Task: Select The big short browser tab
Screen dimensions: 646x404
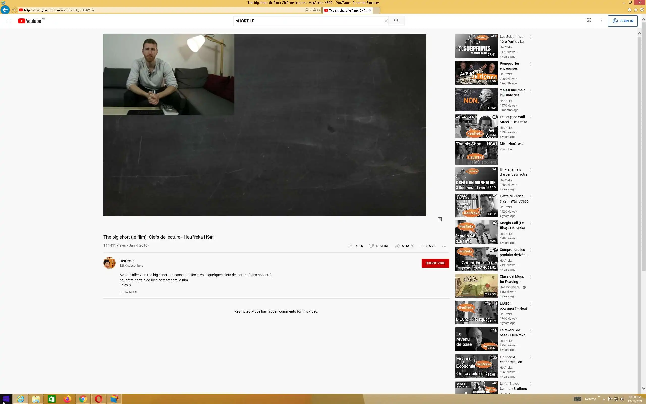Action: [347, 10]
